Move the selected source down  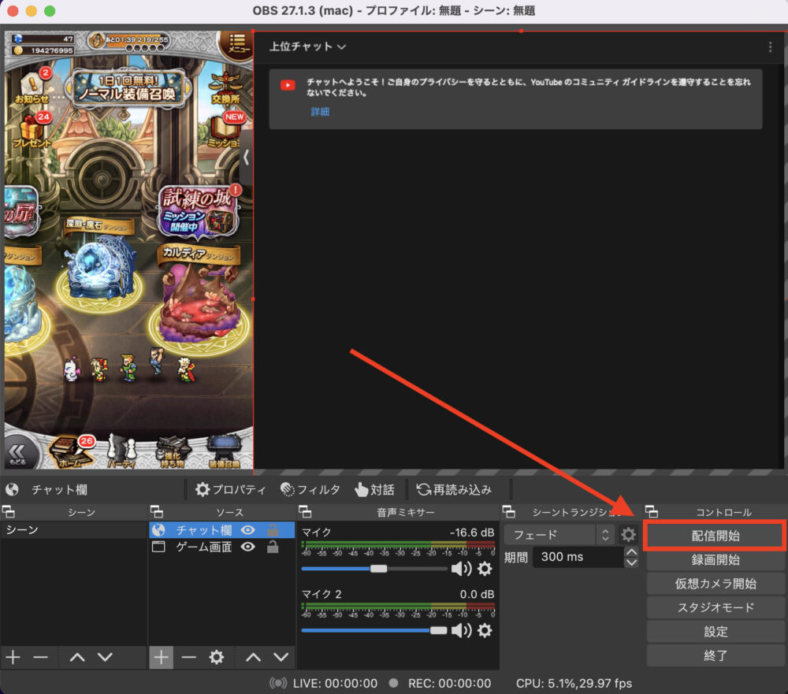[281, 657]
